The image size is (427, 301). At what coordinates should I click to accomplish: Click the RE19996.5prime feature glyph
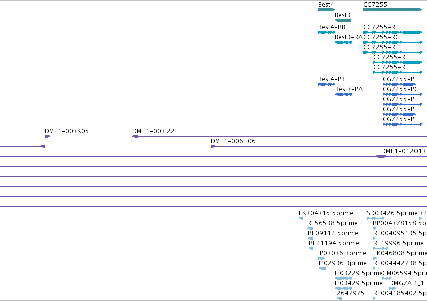[x=381, y=248]
